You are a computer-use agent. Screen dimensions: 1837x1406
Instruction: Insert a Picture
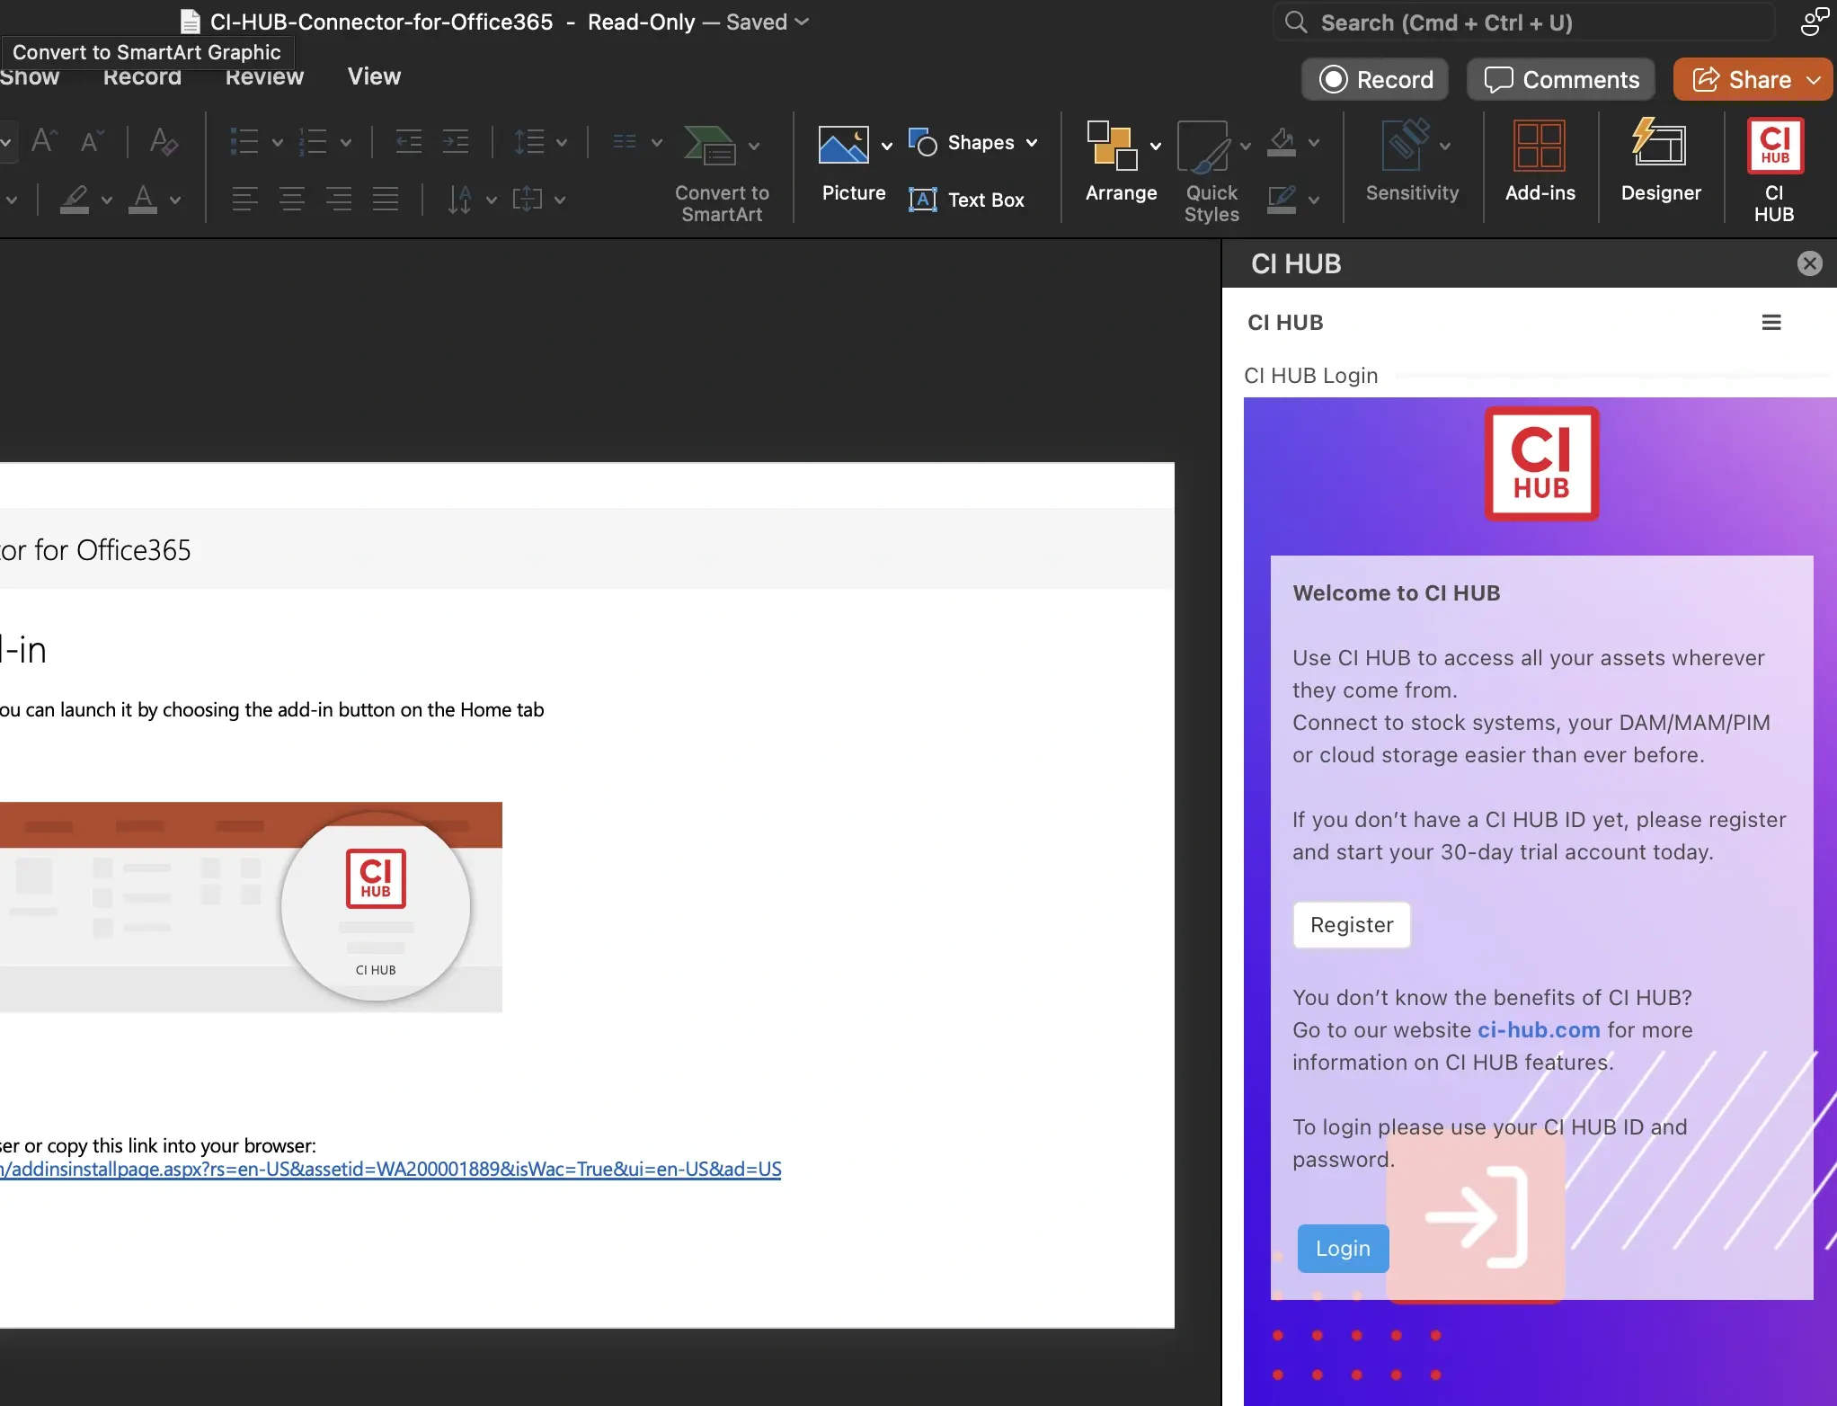853,164
